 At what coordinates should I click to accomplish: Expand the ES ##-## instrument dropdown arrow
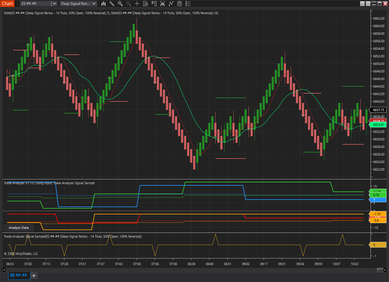pos(54,4)
